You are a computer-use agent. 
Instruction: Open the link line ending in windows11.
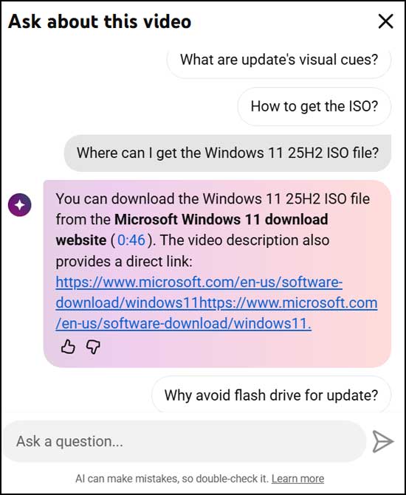(184, 324)
